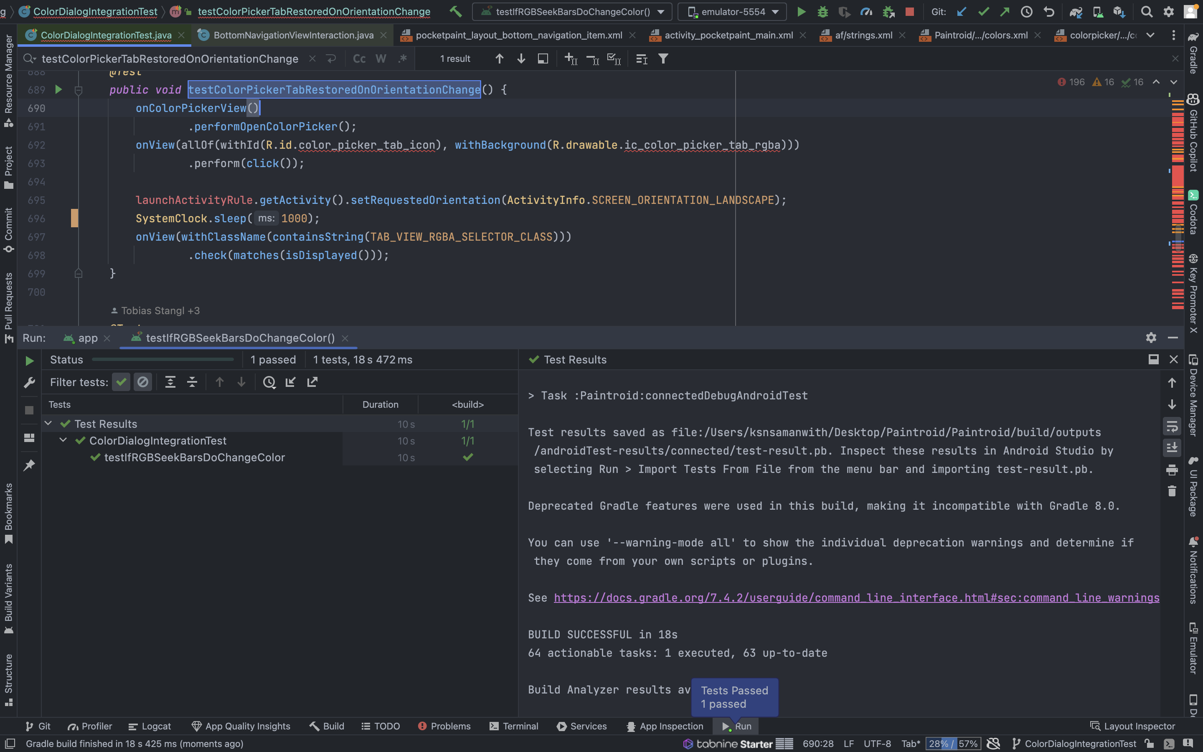The image size is (1203, 752).
Task: Click the Debug bug icon in toolbar
Action: click(823, 11)
